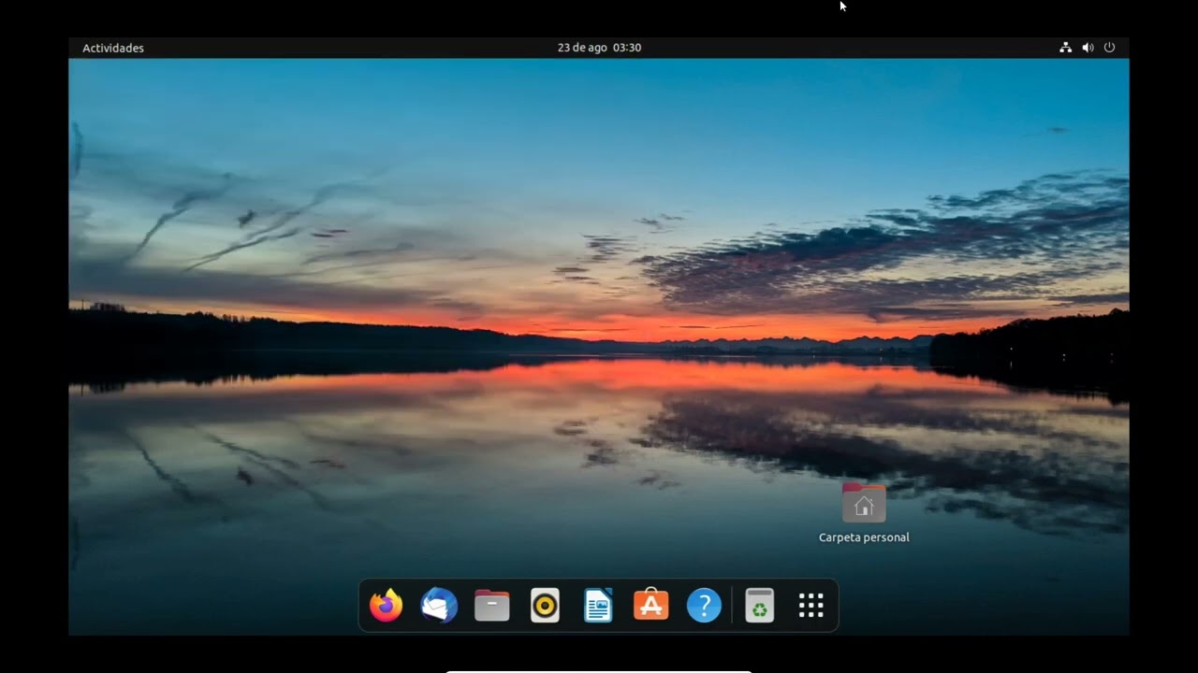Show all applications grid
1198x673 pixels.
(x=811, y=606)
